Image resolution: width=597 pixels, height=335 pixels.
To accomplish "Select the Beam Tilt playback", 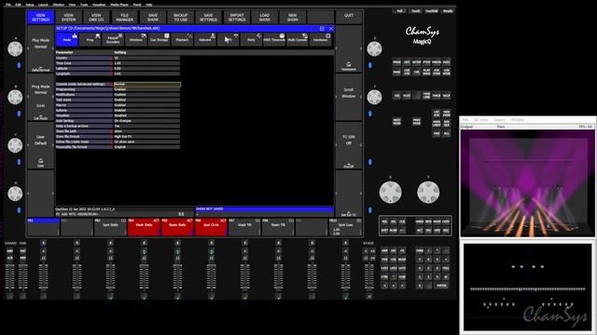I will click(278, 227).
